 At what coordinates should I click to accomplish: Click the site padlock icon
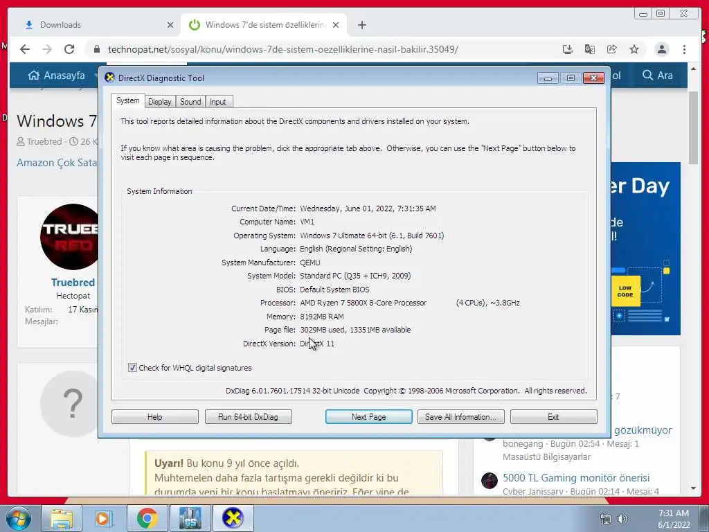96,49
